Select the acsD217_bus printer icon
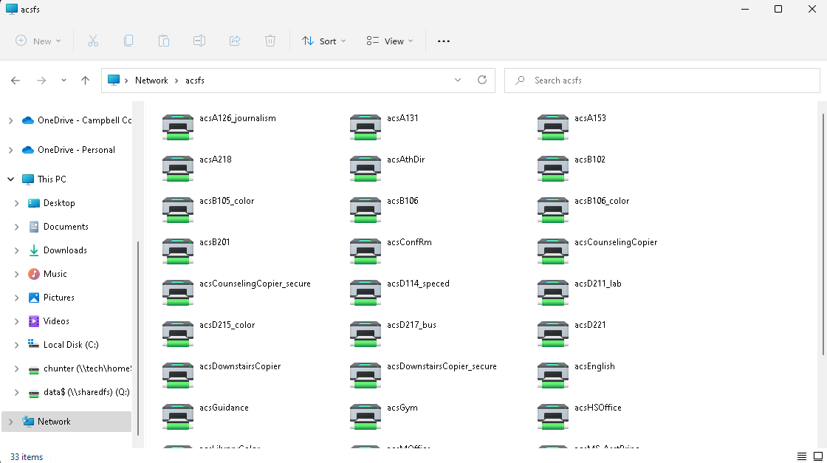The height and width of the screenshot is (463, 827). [365, 334]
